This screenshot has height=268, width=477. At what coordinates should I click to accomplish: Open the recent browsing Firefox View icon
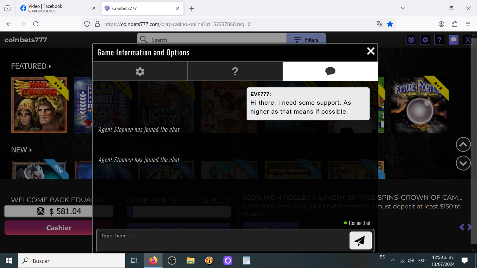point(7,8)
